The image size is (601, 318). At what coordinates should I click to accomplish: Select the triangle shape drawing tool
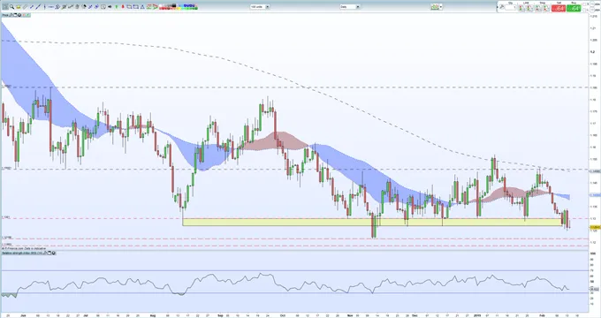[142, 6]
